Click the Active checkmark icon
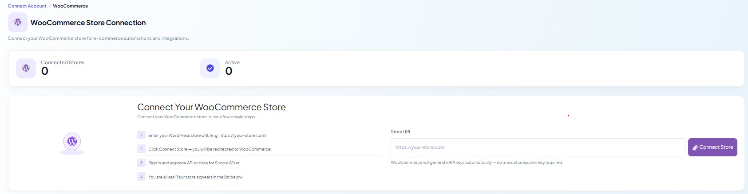 210,68
